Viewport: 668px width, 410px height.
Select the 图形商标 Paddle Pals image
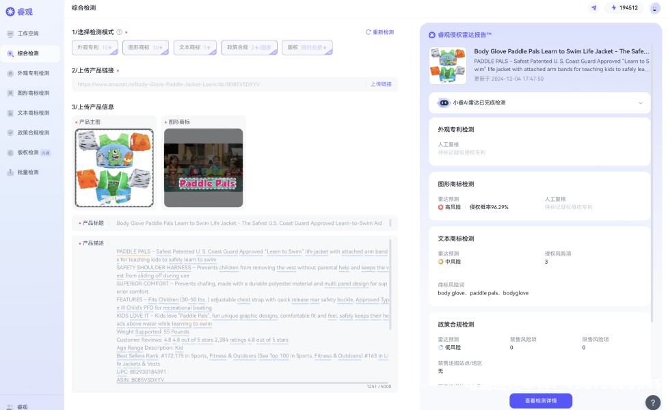(x=203, y=168)
